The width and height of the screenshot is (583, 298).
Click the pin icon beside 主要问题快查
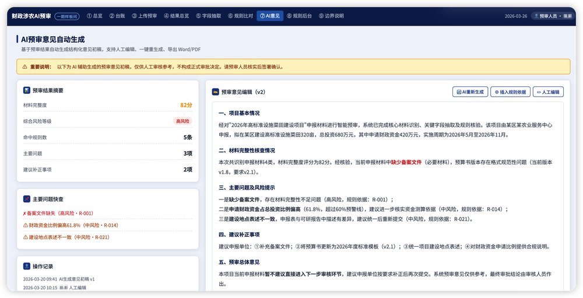point(26,199)
